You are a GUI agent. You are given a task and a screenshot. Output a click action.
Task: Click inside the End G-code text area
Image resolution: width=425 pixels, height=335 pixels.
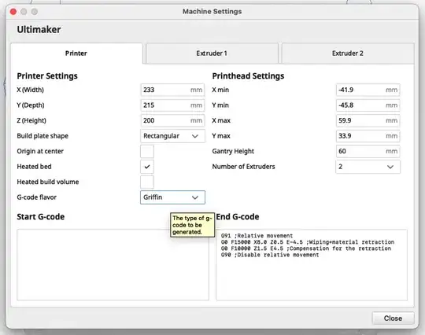312,265
